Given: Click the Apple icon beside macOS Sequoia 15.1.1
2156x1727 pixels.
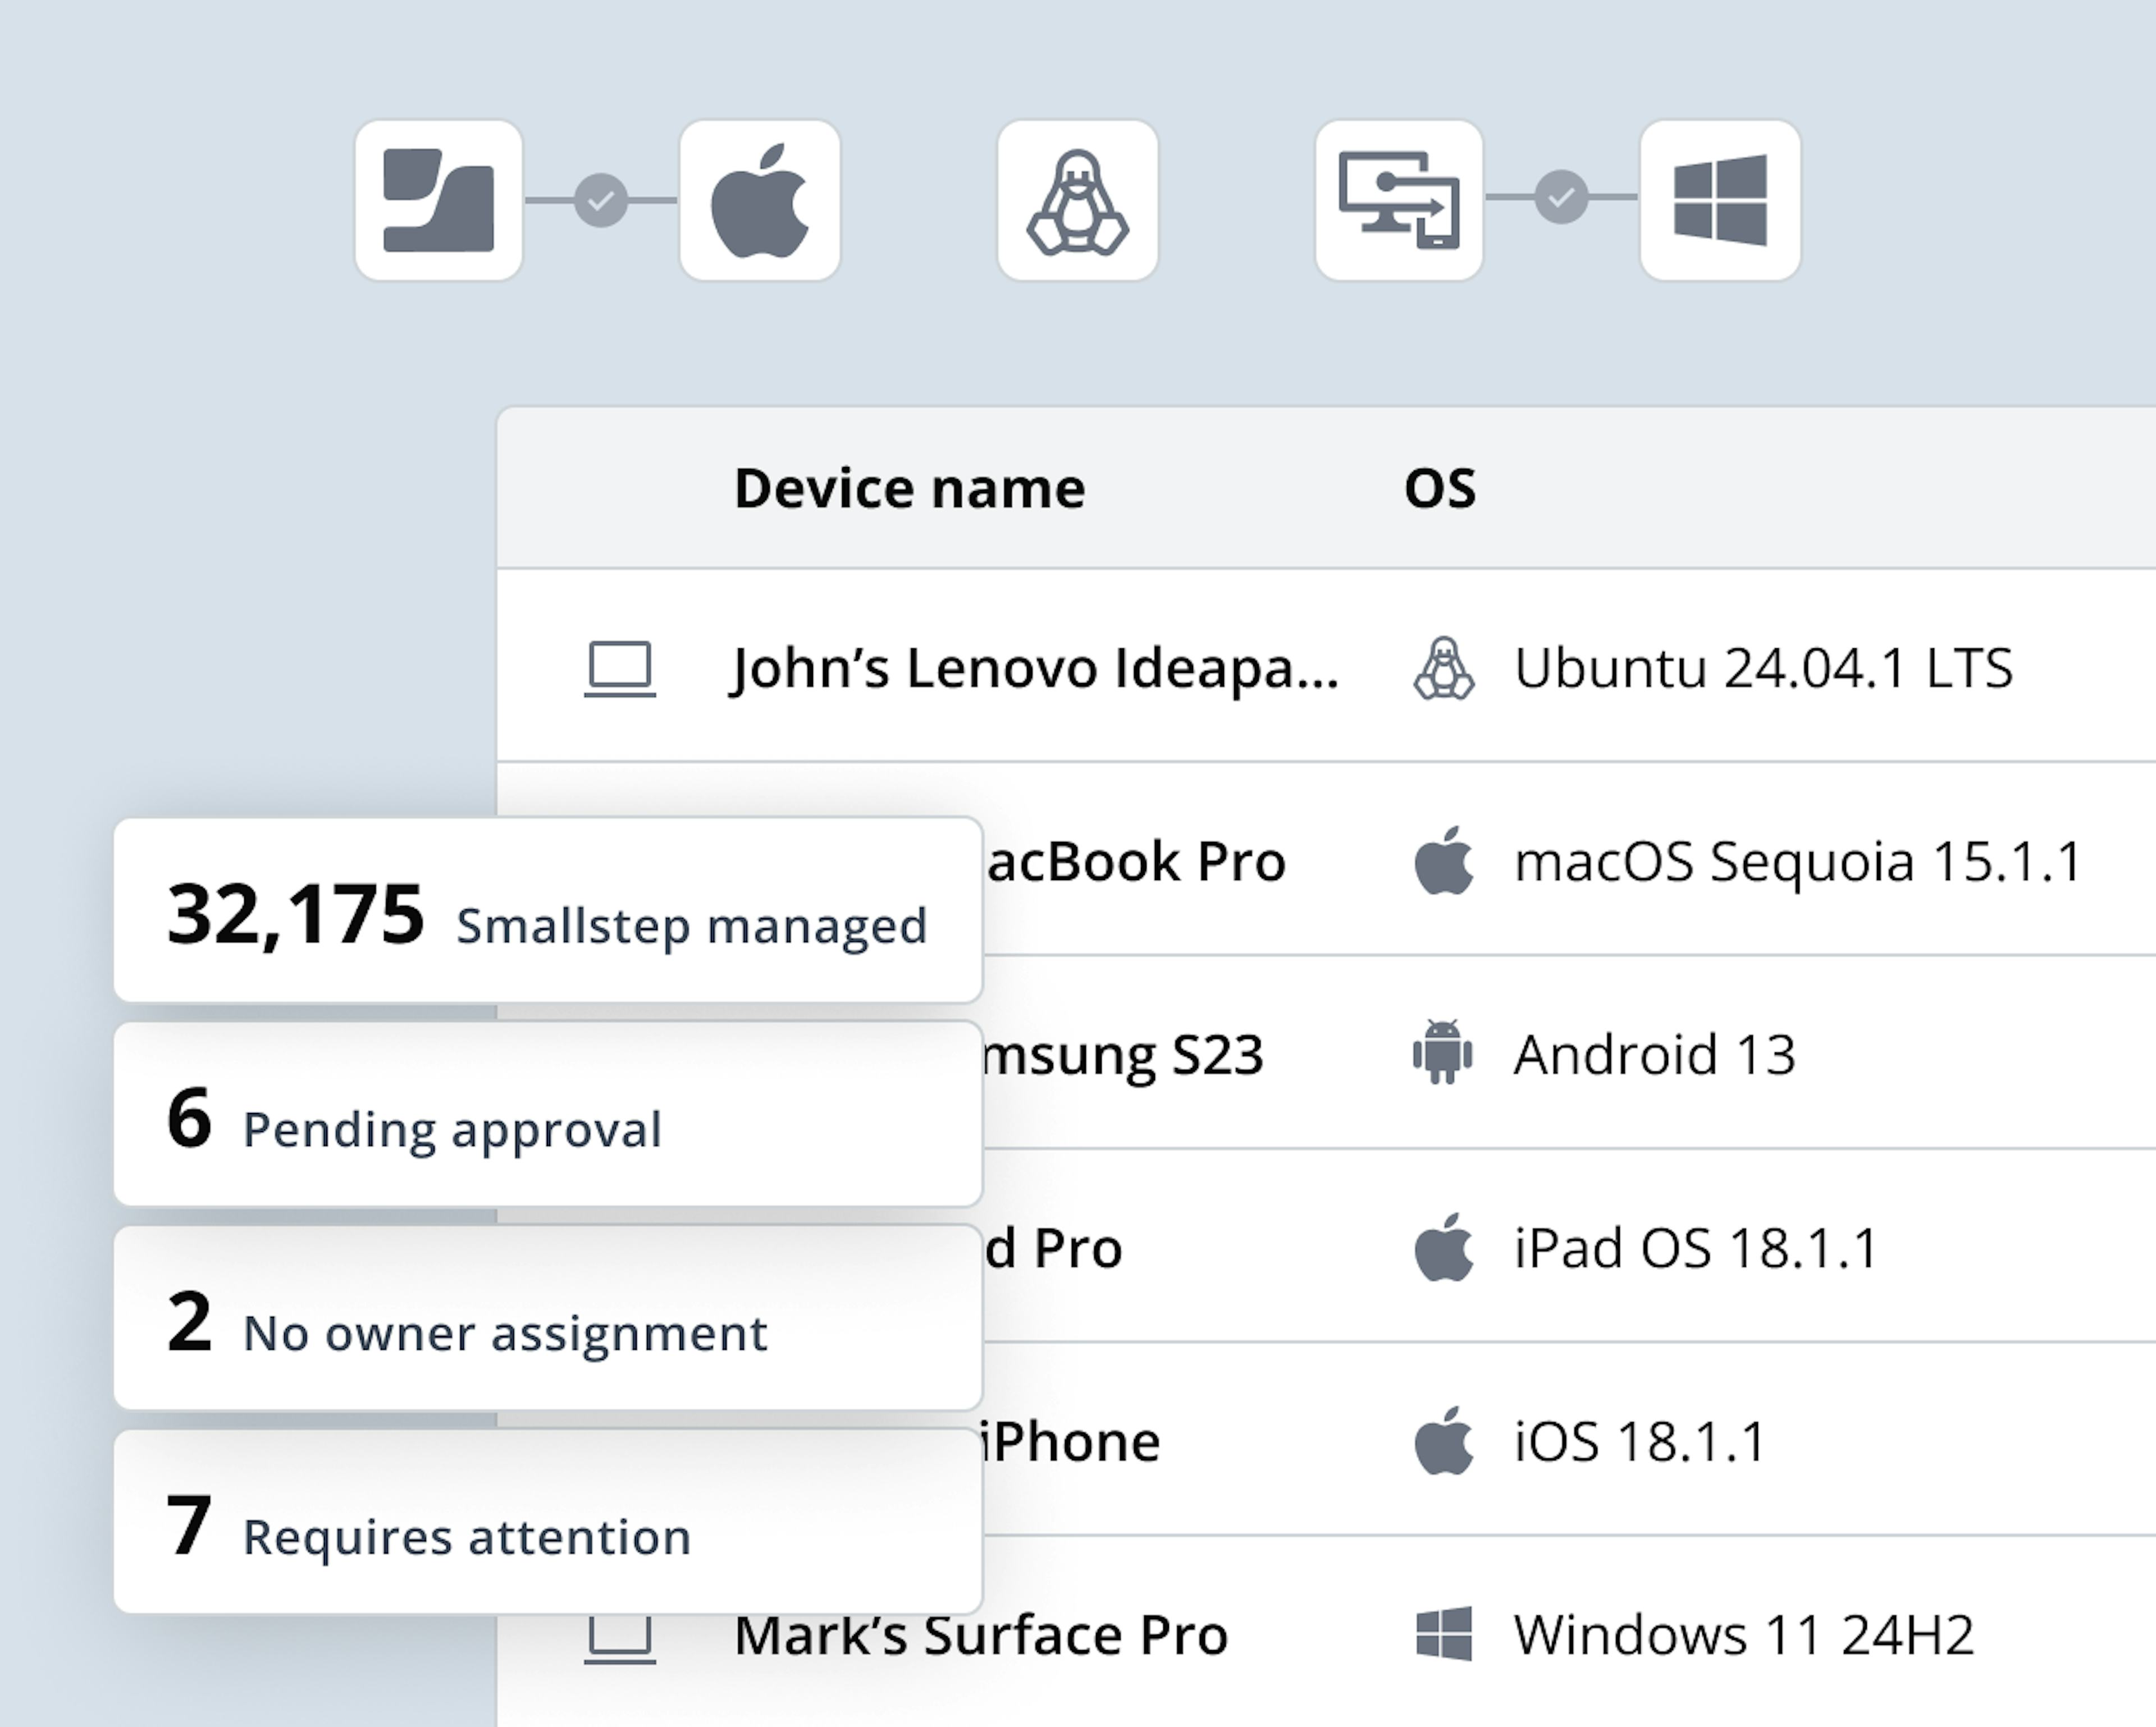Looking at the screenshot, I should coord(1446,862).
